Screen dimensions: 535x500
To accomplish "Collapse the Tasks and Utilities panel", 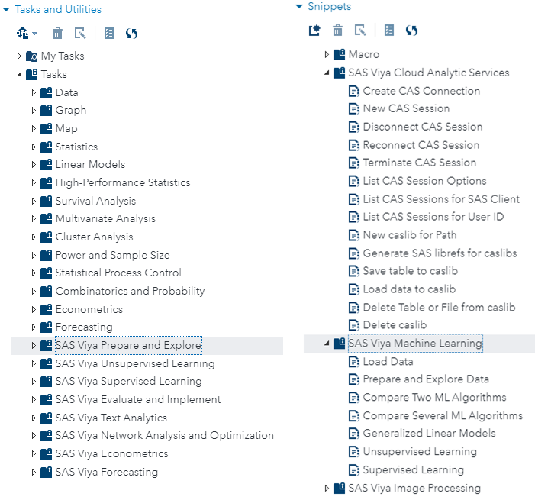I will 7,10.
